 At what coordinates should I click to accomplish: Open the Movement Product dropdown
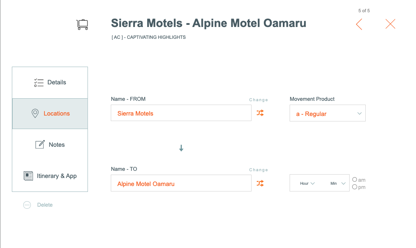click(x=327, y=113)
